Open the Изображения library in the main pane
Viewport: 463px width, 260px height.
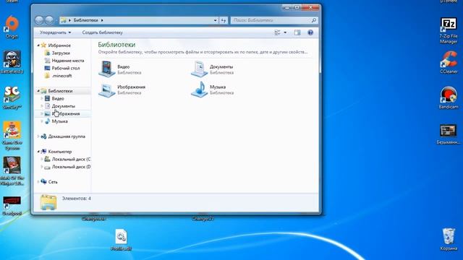(x=122, y=90)
